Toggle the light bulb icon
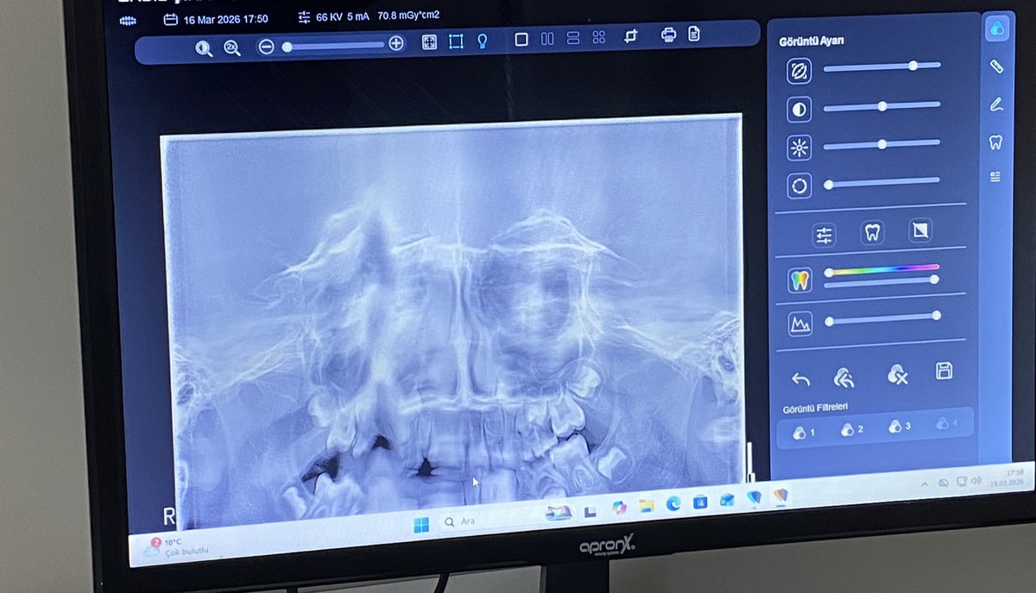 pos(483,41)
